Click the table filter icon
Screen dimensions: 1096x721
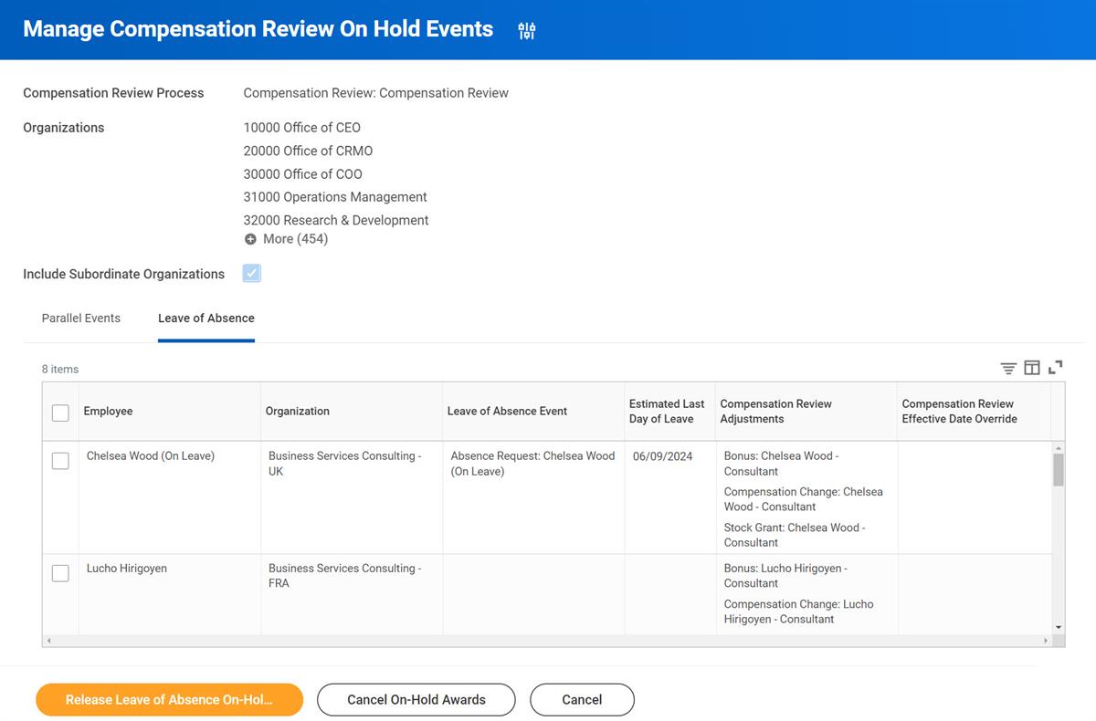pos(1008,368)
